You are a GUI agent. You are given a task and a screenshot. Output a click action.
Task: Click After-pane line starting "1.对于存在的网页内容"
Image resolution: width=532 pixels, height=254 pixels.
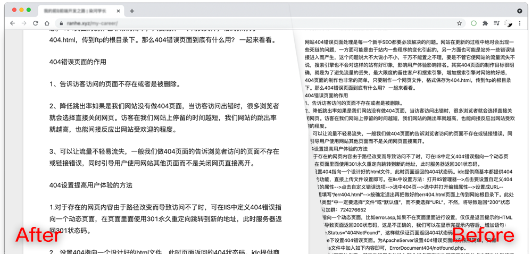coord(165,207)
